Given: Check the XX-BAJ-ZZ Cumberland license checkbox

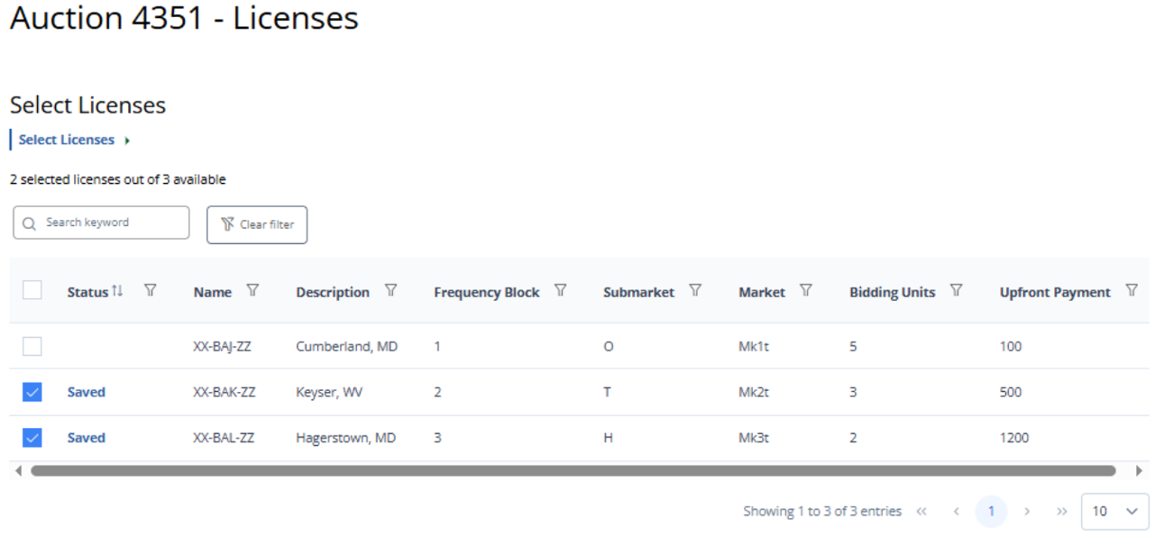Looking at the screenshot, I should coord(32,346).
